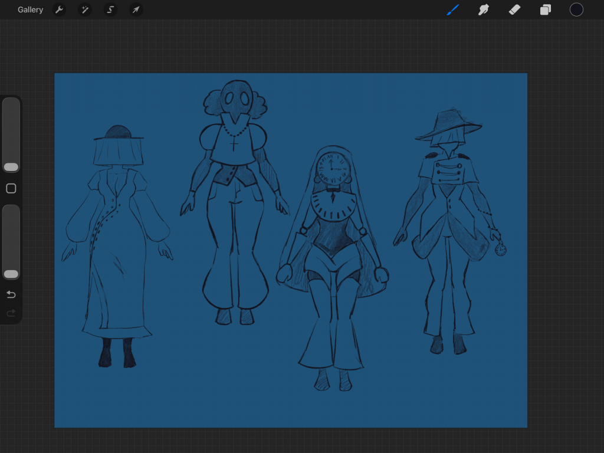Tap the square Modify button in sidebar
Viewport: 604px width, 453px height.
tap(11, 189)
